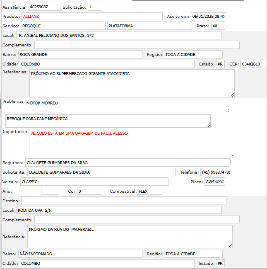Select the Solicitação input field
This screenshot has height=269, width=267.
[x=95, y=7]
